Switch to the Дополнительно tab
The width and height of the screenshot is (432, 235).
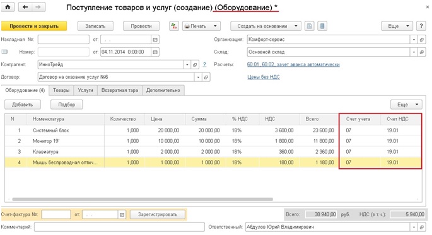pos(163,90)
